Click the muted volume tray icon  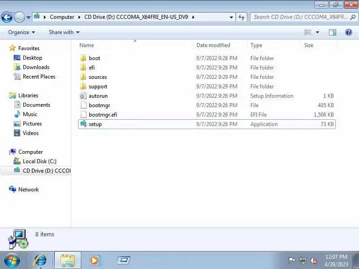point(313,260)
